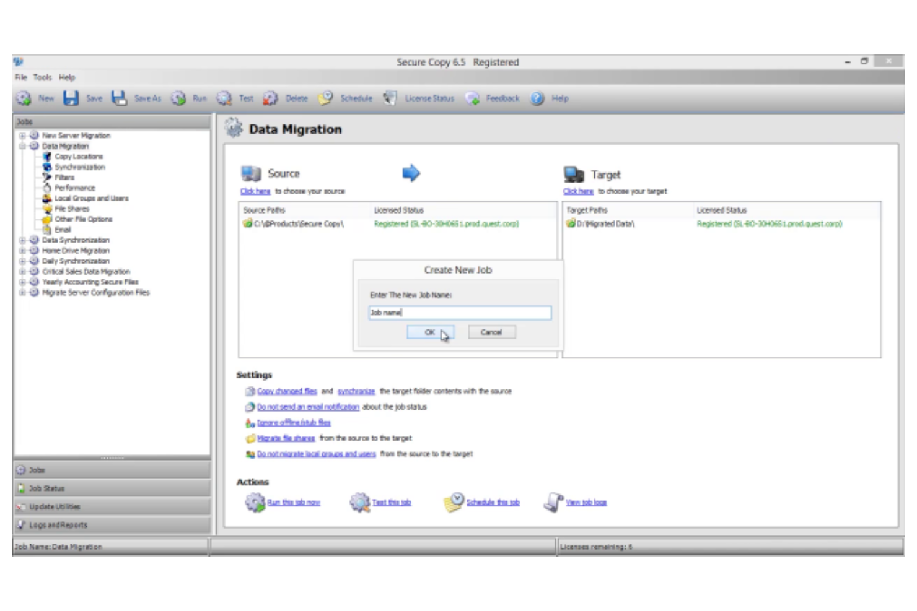Expand the Data Synchronization node
917x611 pixels.
point(22,240)
